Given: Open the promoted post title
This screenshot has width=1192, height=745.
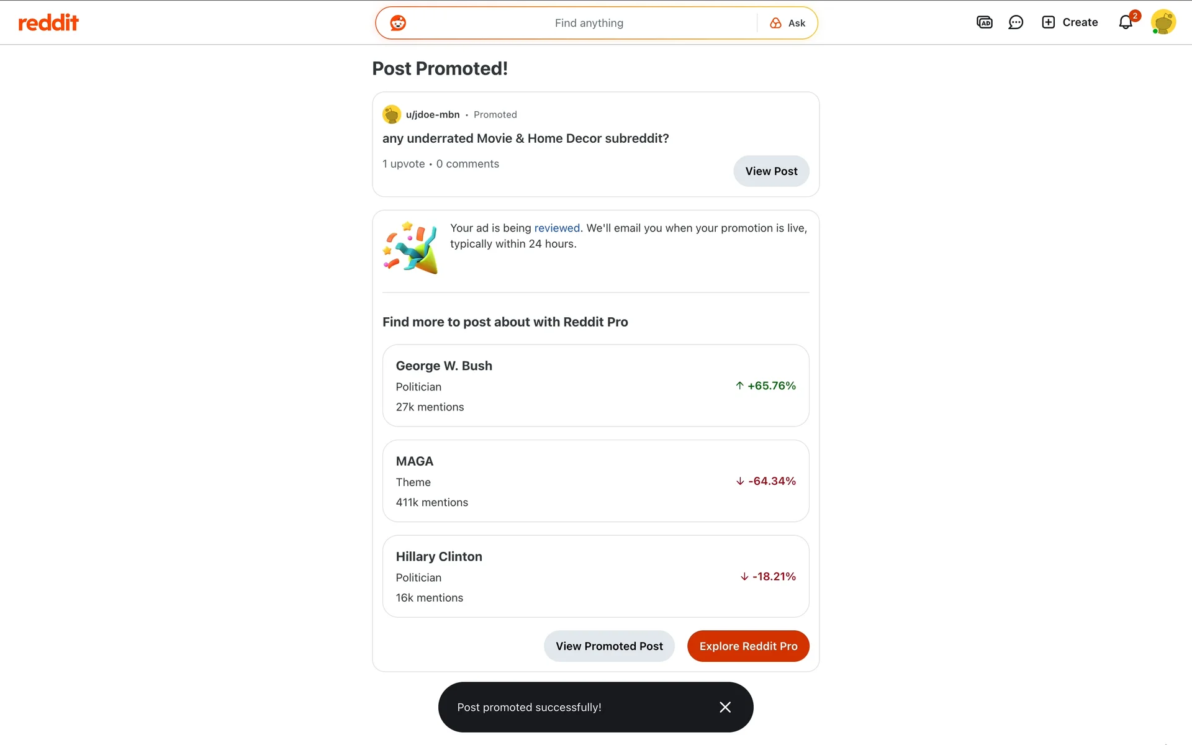Looking at the screenshot, I should [x=525, y=138].
